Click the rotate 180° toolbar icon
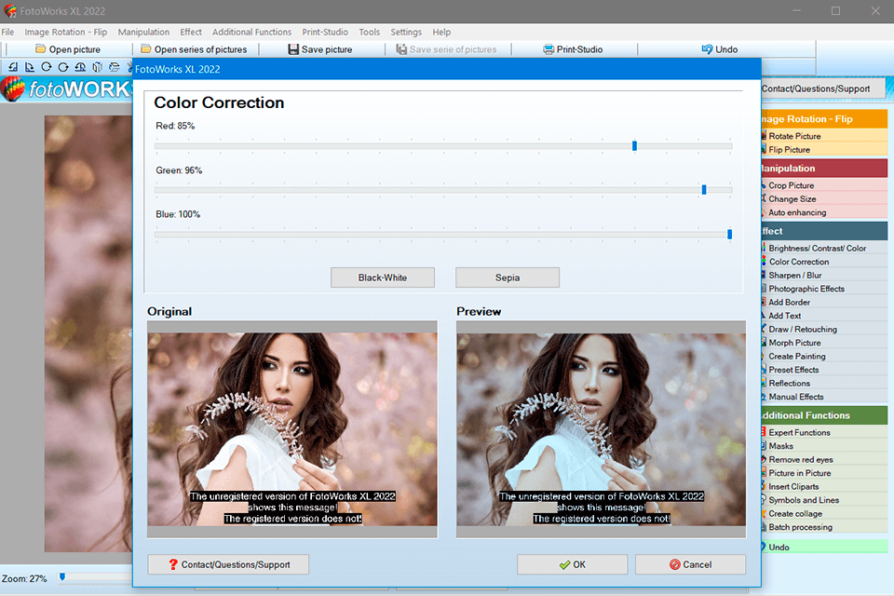 (80, 67)
